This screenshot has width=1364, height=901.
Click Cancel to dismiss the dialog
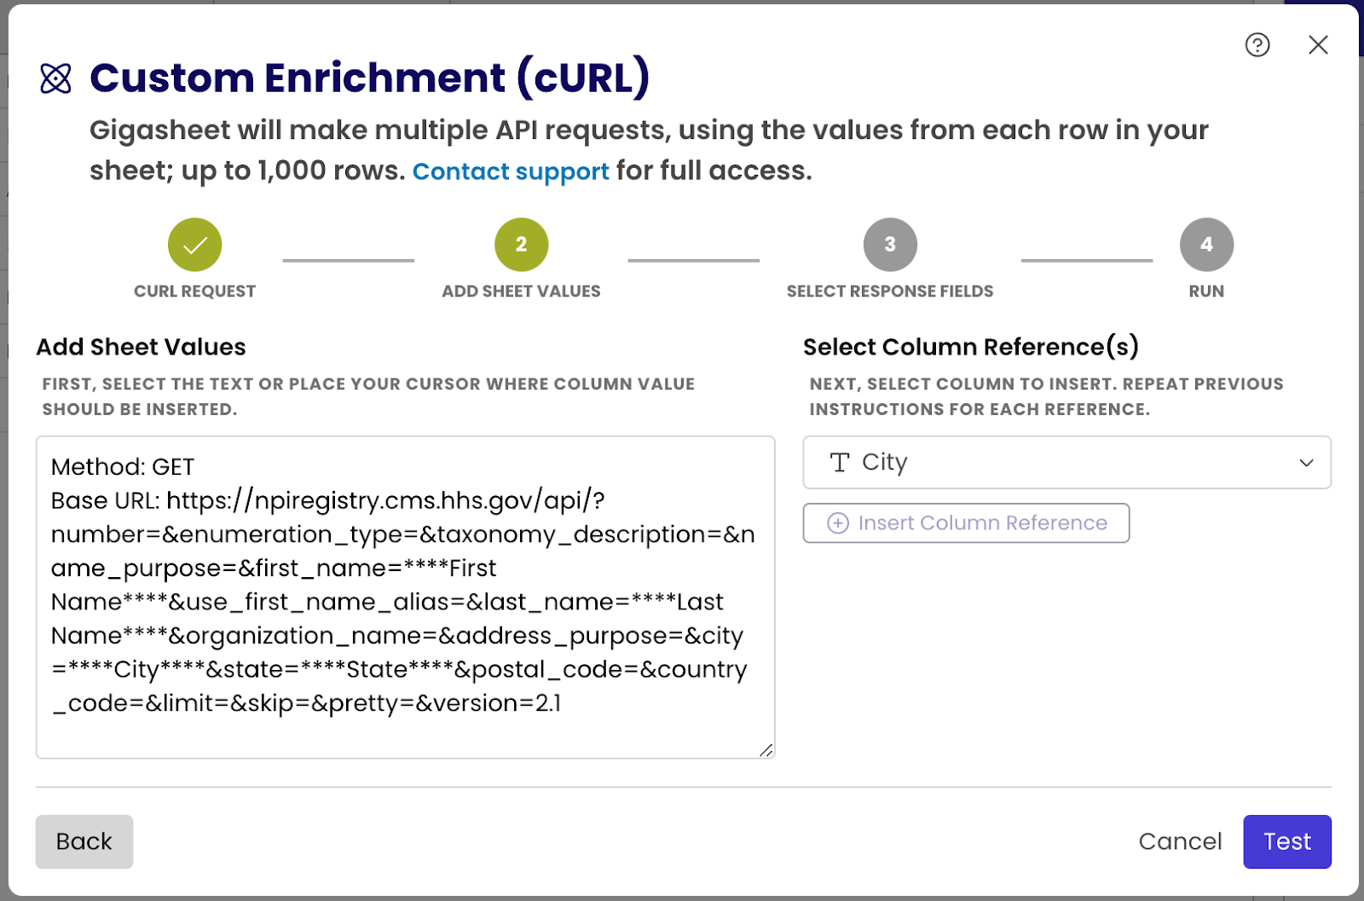[x=1180, y=841]
